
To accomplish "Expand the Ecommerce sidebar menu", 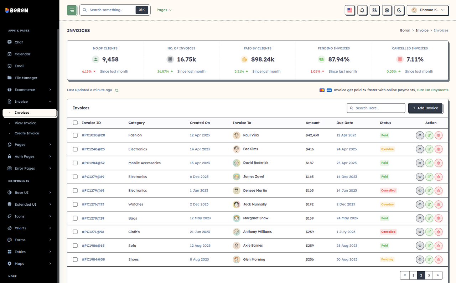I will [30, 90].
